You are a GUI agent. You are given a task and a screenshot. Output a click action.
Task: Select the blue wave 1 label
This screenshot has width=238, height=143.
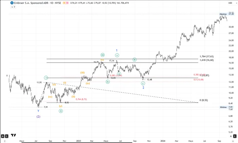pyautogui.click(x=117, y=50)
